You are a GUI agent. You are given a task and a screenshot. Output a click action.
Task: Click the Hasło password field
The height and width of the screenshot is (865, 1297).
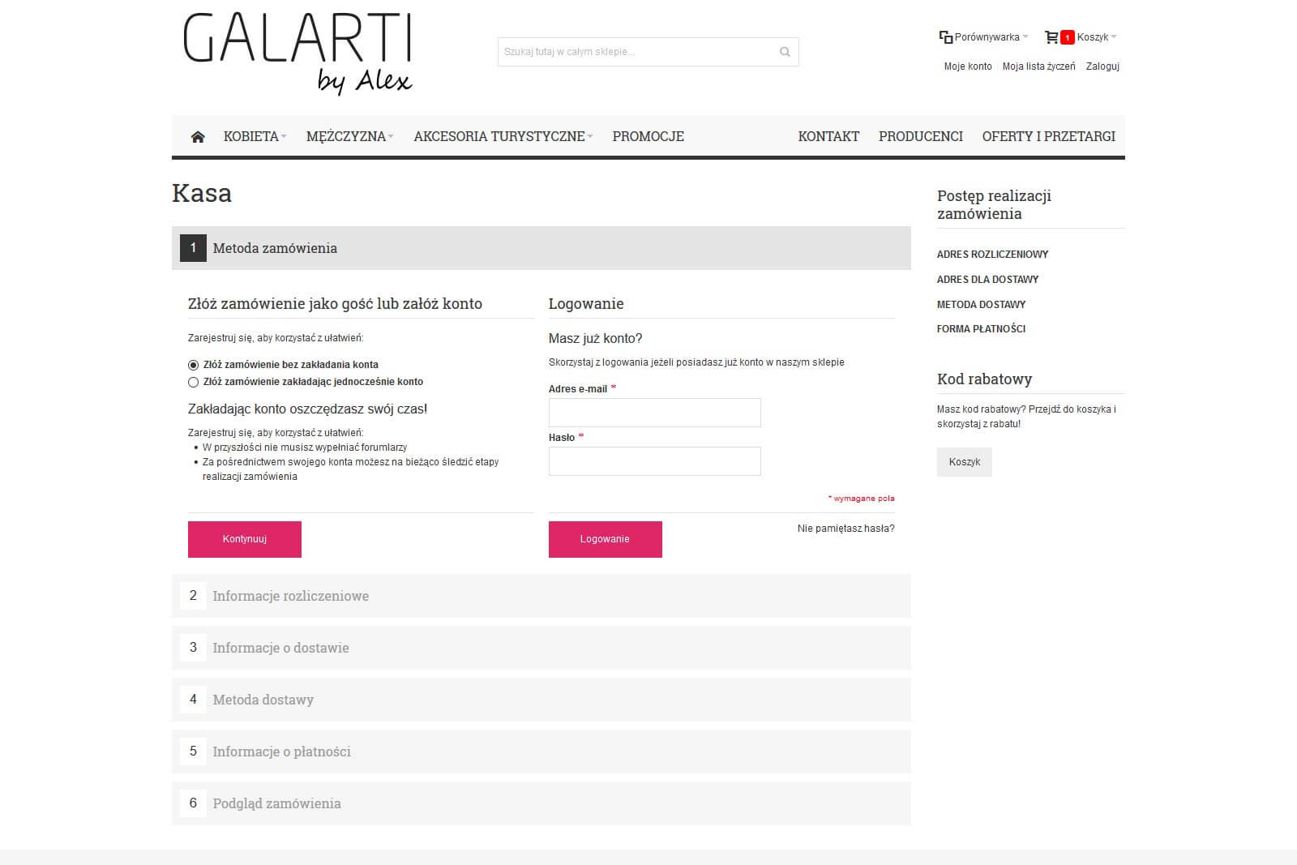pos(654,461)
